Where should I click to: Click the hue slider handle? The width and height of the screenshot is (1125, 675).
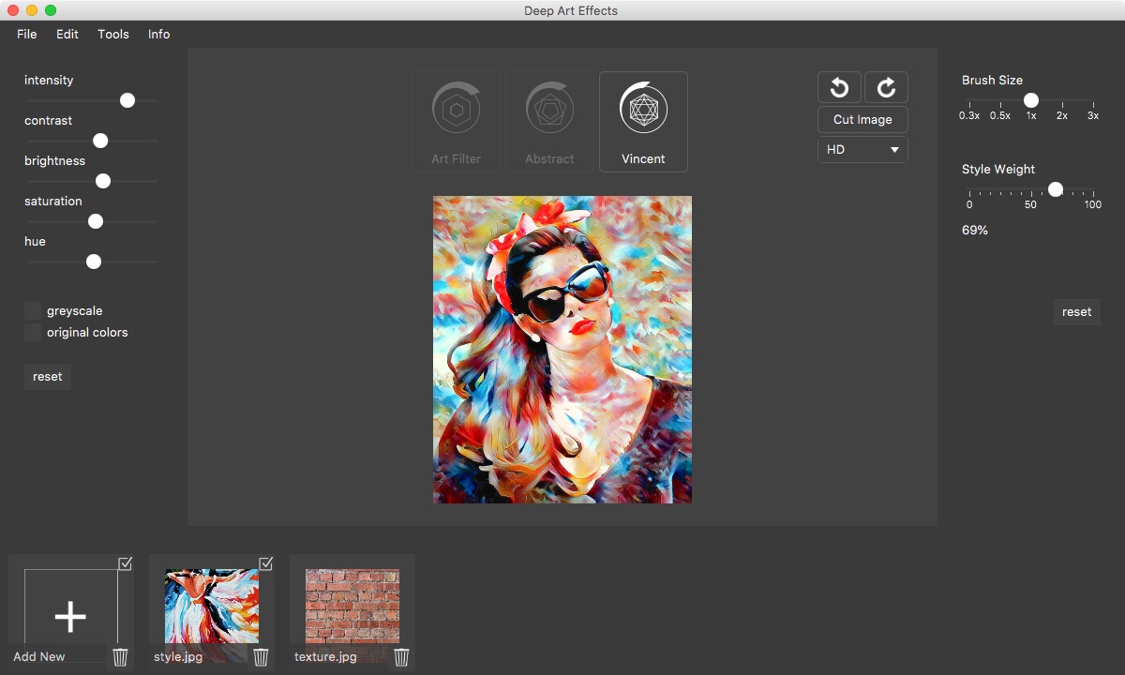tap(93, 262)
